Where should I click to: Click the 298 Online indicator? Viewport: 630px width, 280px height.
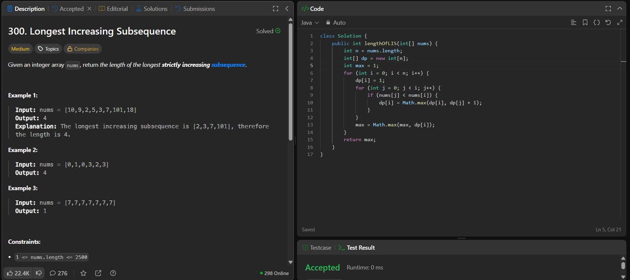click(x=274, y=273)
